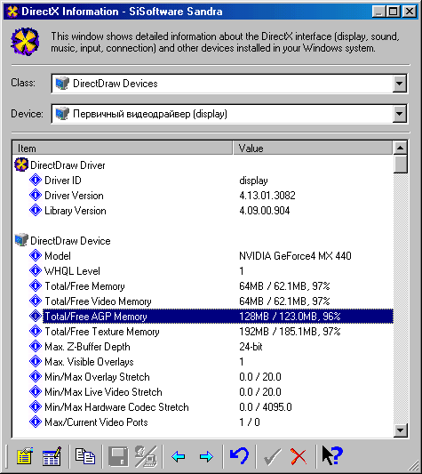Click the info icon beside Min/Max Live Video Stretch
The width and height of the screenshot is (422, 474).
click(x=36, y=391)
